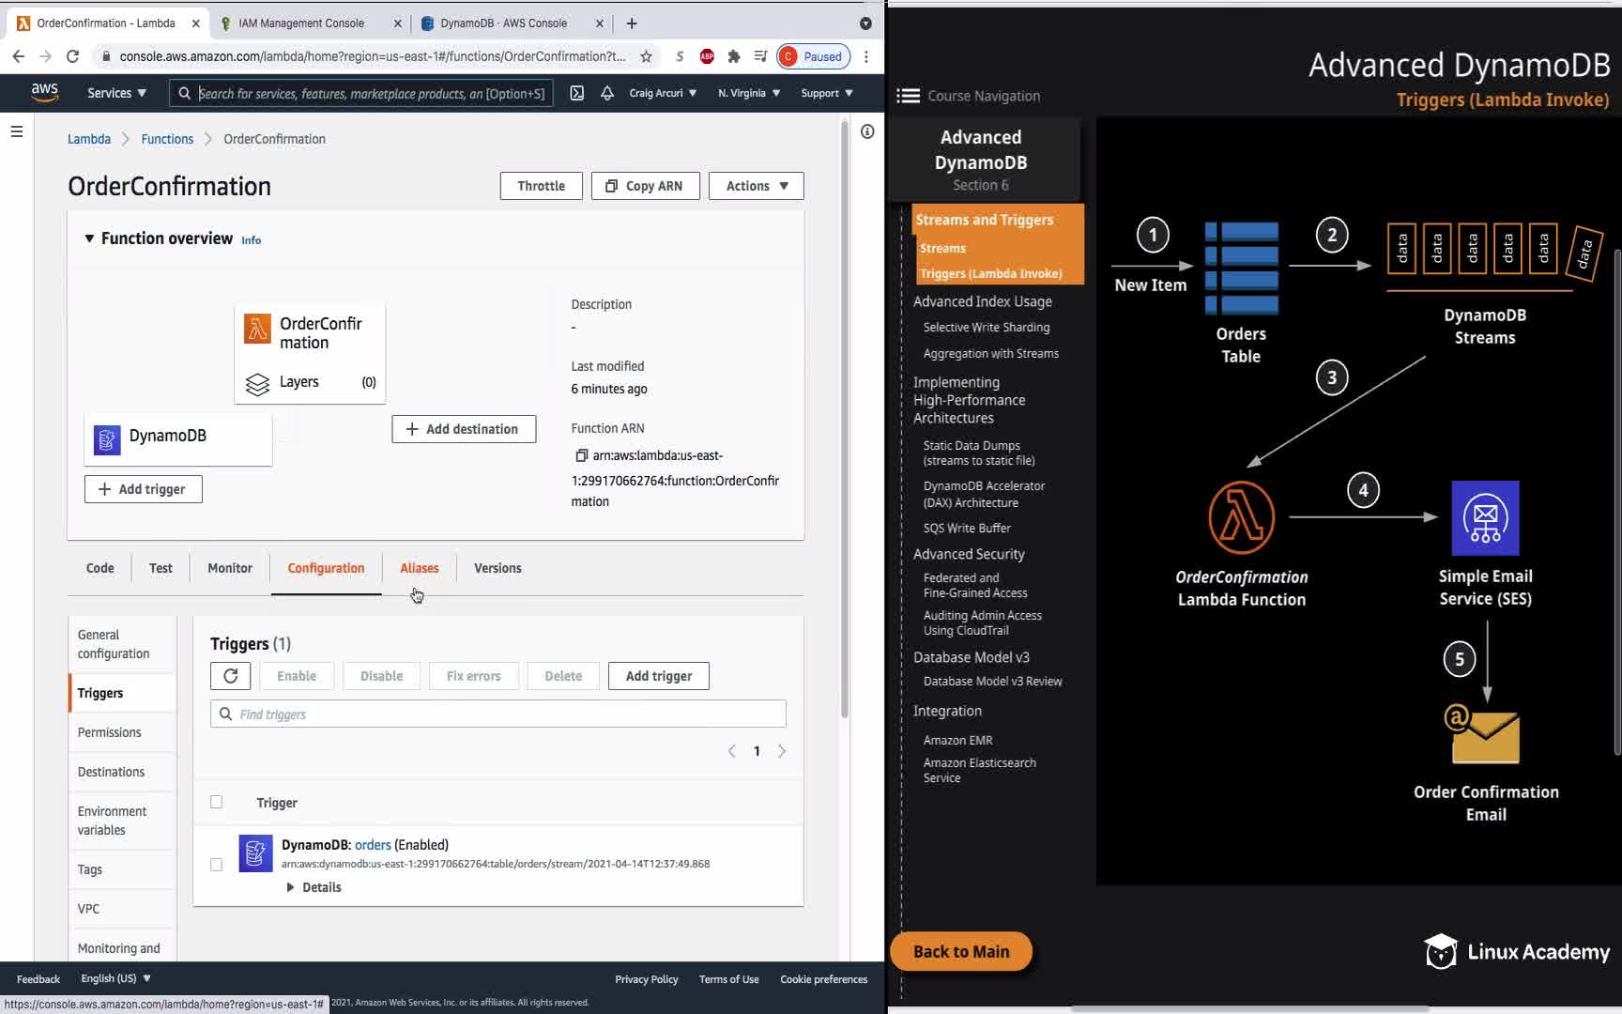Open the N. Virginia region dropdown
Image resolution: width=1622 pixels, height=1014 pixels.
(748, 93)
